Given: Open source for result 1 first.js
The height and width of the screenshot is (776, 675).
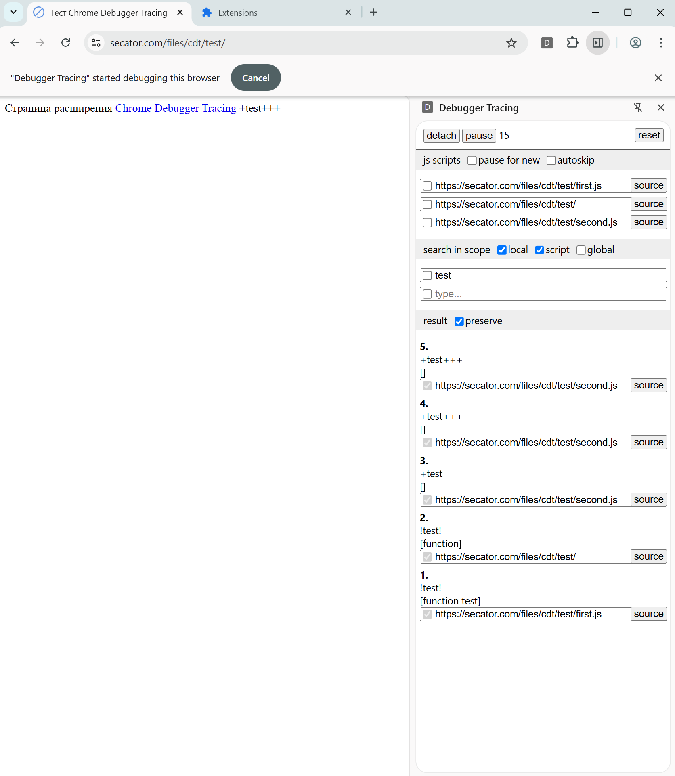Looking at the screenshot, I should click(648, 614).
